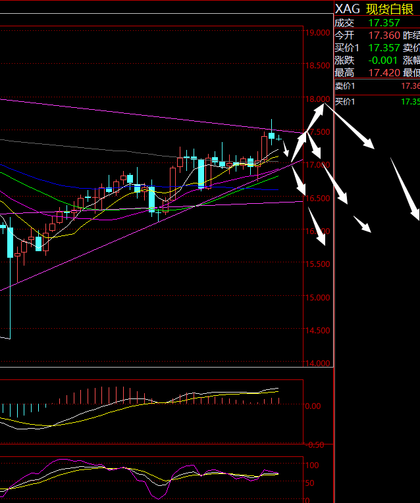The height and width of the screenshot is (503, 420).
Task: Click the 买价1 row label in order book
Action: [345, 102]
